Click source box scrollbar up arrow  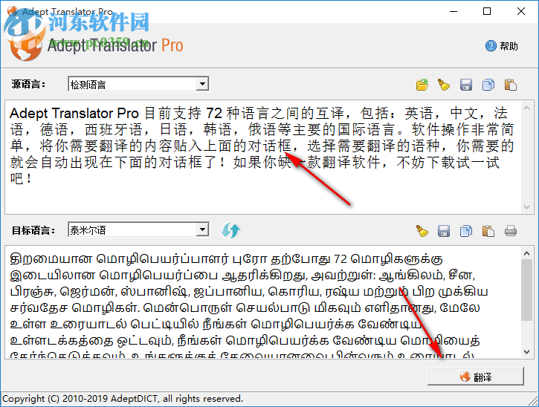tap(526, 108)
